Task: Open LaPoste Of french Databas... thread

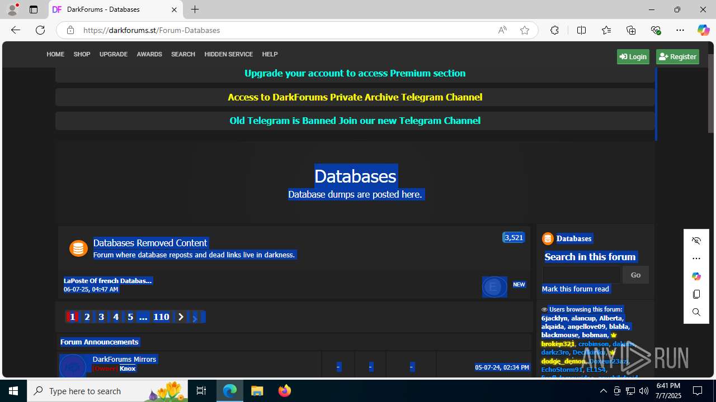Action: point(107,281)
